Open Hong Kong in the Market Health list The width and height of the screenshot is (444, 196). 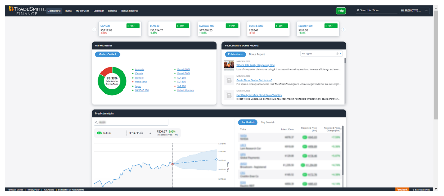point(141,82)
